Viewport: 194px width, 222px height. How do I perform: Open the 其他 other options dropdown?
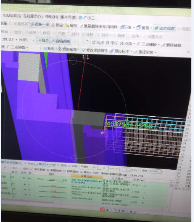[86, 172]
